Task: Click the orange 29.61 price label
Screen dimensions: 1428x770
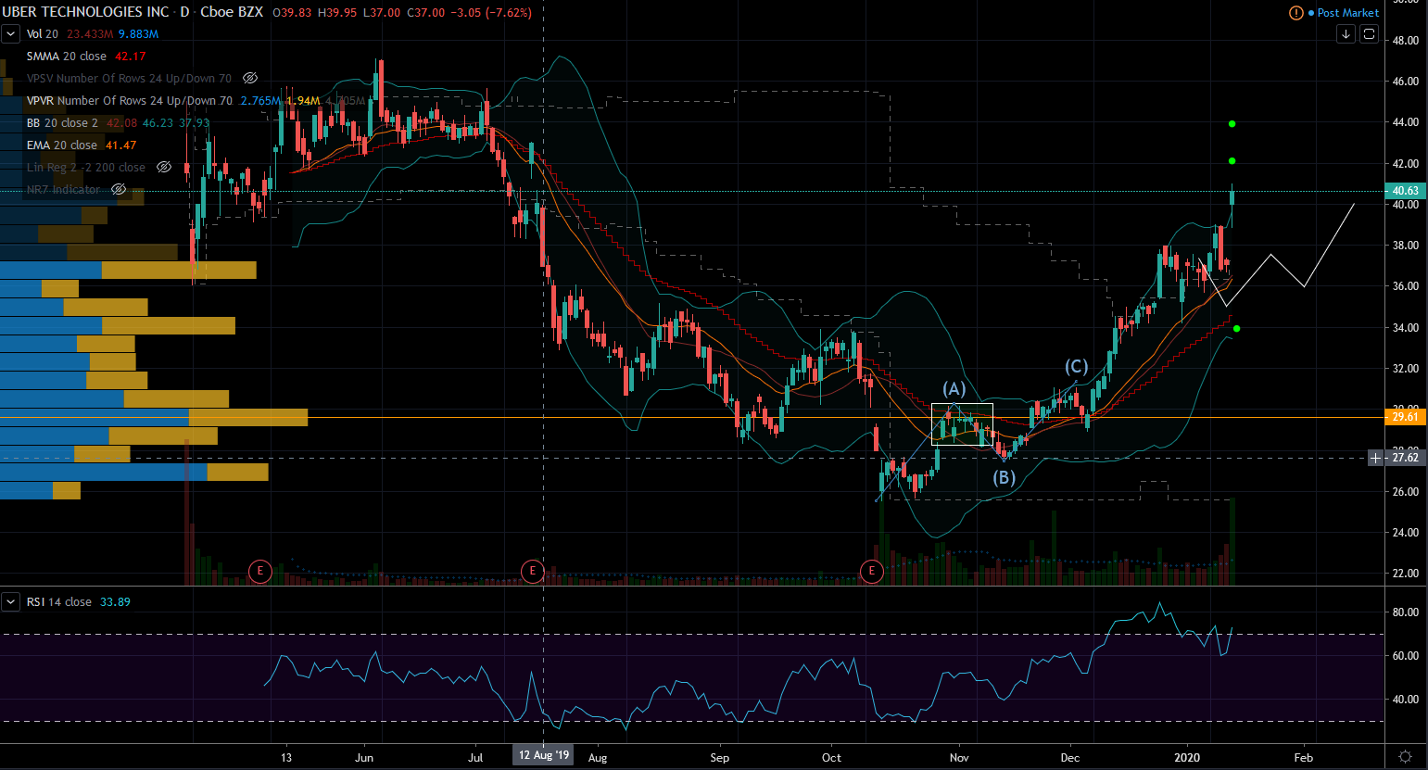Action: pyautogui.click(x=1405, y=417)
